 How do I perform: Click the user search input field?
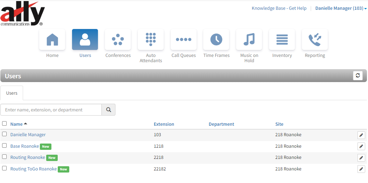pyautogui.click(x=51, y=110)
